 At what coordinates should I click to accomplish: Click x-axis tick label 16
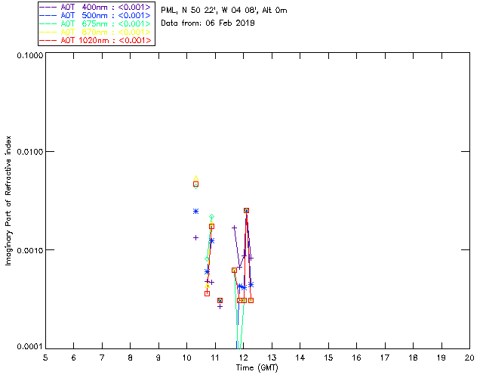tap(357, 358)
